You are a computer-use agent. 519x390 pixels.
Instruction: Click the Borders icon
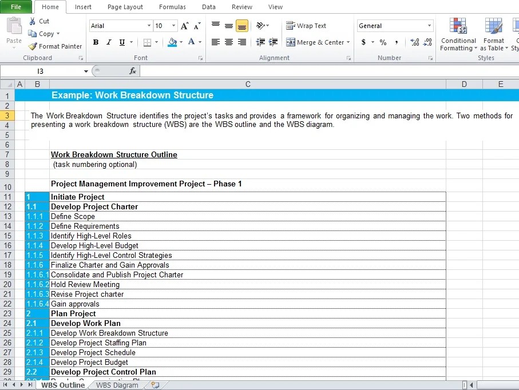147,42
